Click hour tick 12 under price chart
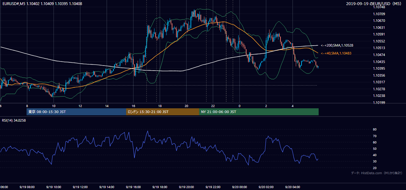 (x=80, y=106)
